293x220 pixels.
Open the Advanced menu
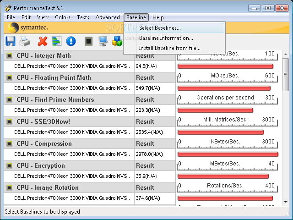pyautogui.click(x=108, y=17)
